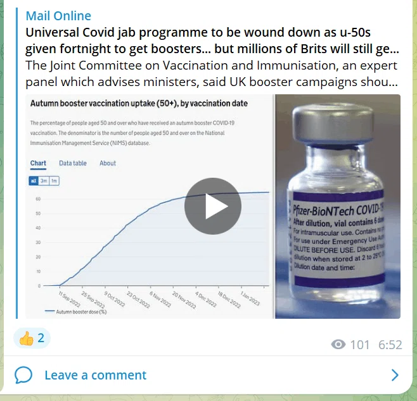Screen dimensions: 417x401
Task: Click the chart title Autumn booster vaccination uptake
Action: [139, 103]
